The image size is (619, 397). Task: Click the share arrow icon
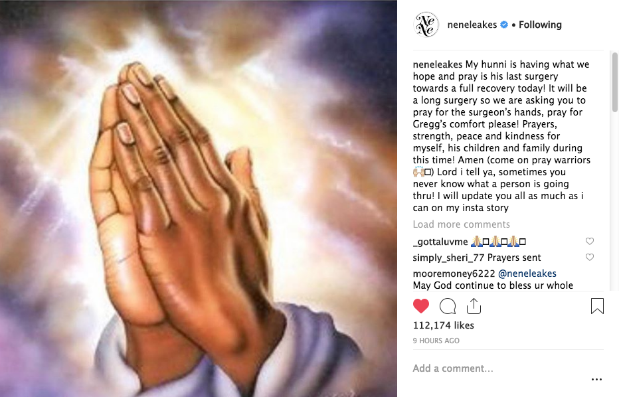click(474, 306)
